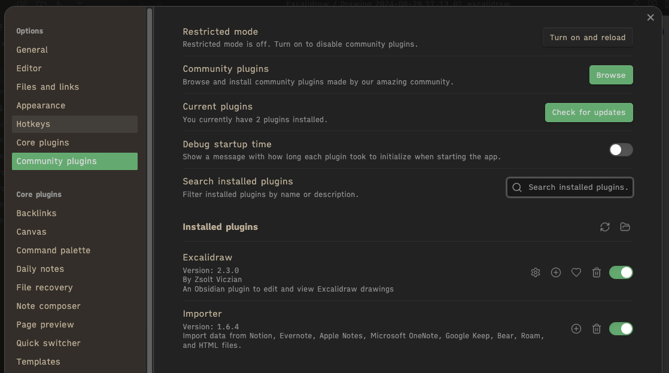Reload installed plugins icon
The image size is (669, 373).
click(x=605, y=227)
